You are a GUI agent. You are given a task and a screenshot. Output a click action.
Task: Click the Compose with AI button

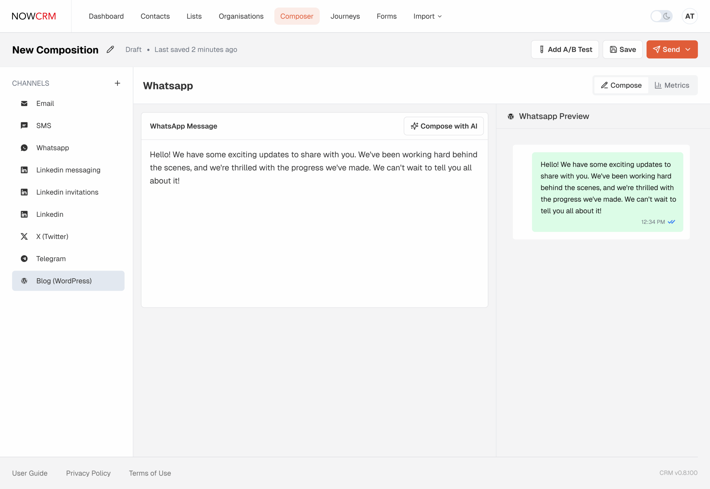443,126
